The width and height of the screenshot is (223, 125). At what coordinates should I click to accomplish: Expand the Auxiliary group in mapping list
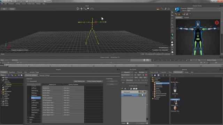(x=28, y=117)
